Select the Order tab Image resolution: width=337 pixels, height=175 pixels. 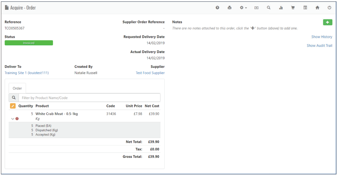click(17, 88)
